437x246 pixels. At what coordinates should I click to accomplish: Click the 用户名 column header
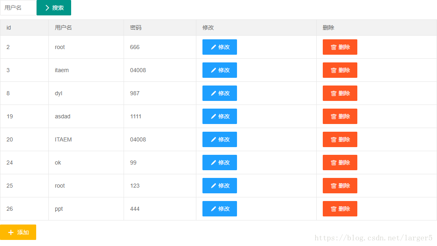86,28
